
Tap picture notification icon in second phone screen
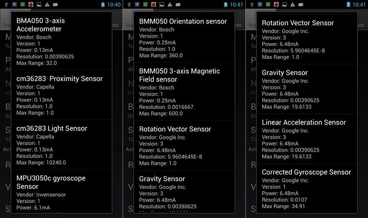point(162,4)
